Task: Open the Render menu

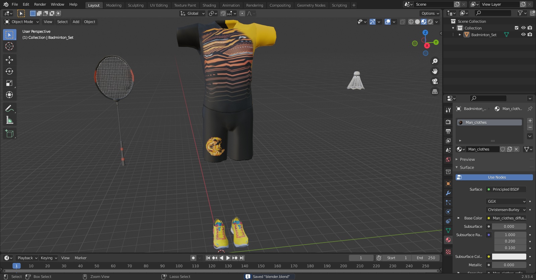Action: coord(40,4)
